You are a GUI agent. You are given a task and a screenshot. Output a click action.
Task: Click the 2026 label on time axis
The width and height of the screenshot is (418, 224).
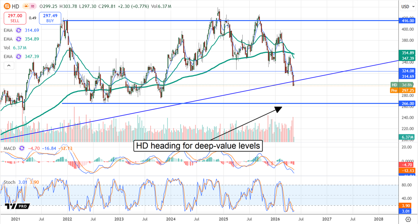[x=275, y=219]
